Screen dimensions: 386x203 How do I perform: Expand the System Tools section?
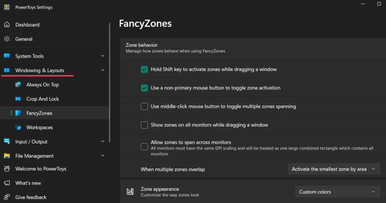103,56
